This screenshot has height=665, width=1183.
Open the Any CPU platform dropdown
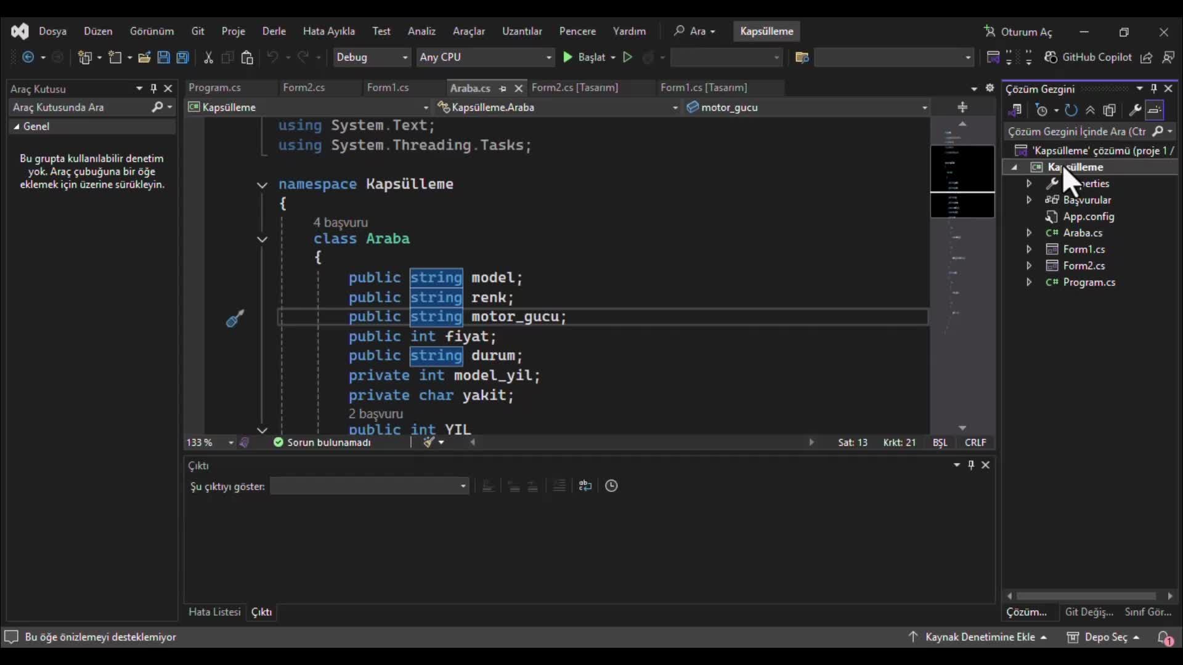pos(486,57)
